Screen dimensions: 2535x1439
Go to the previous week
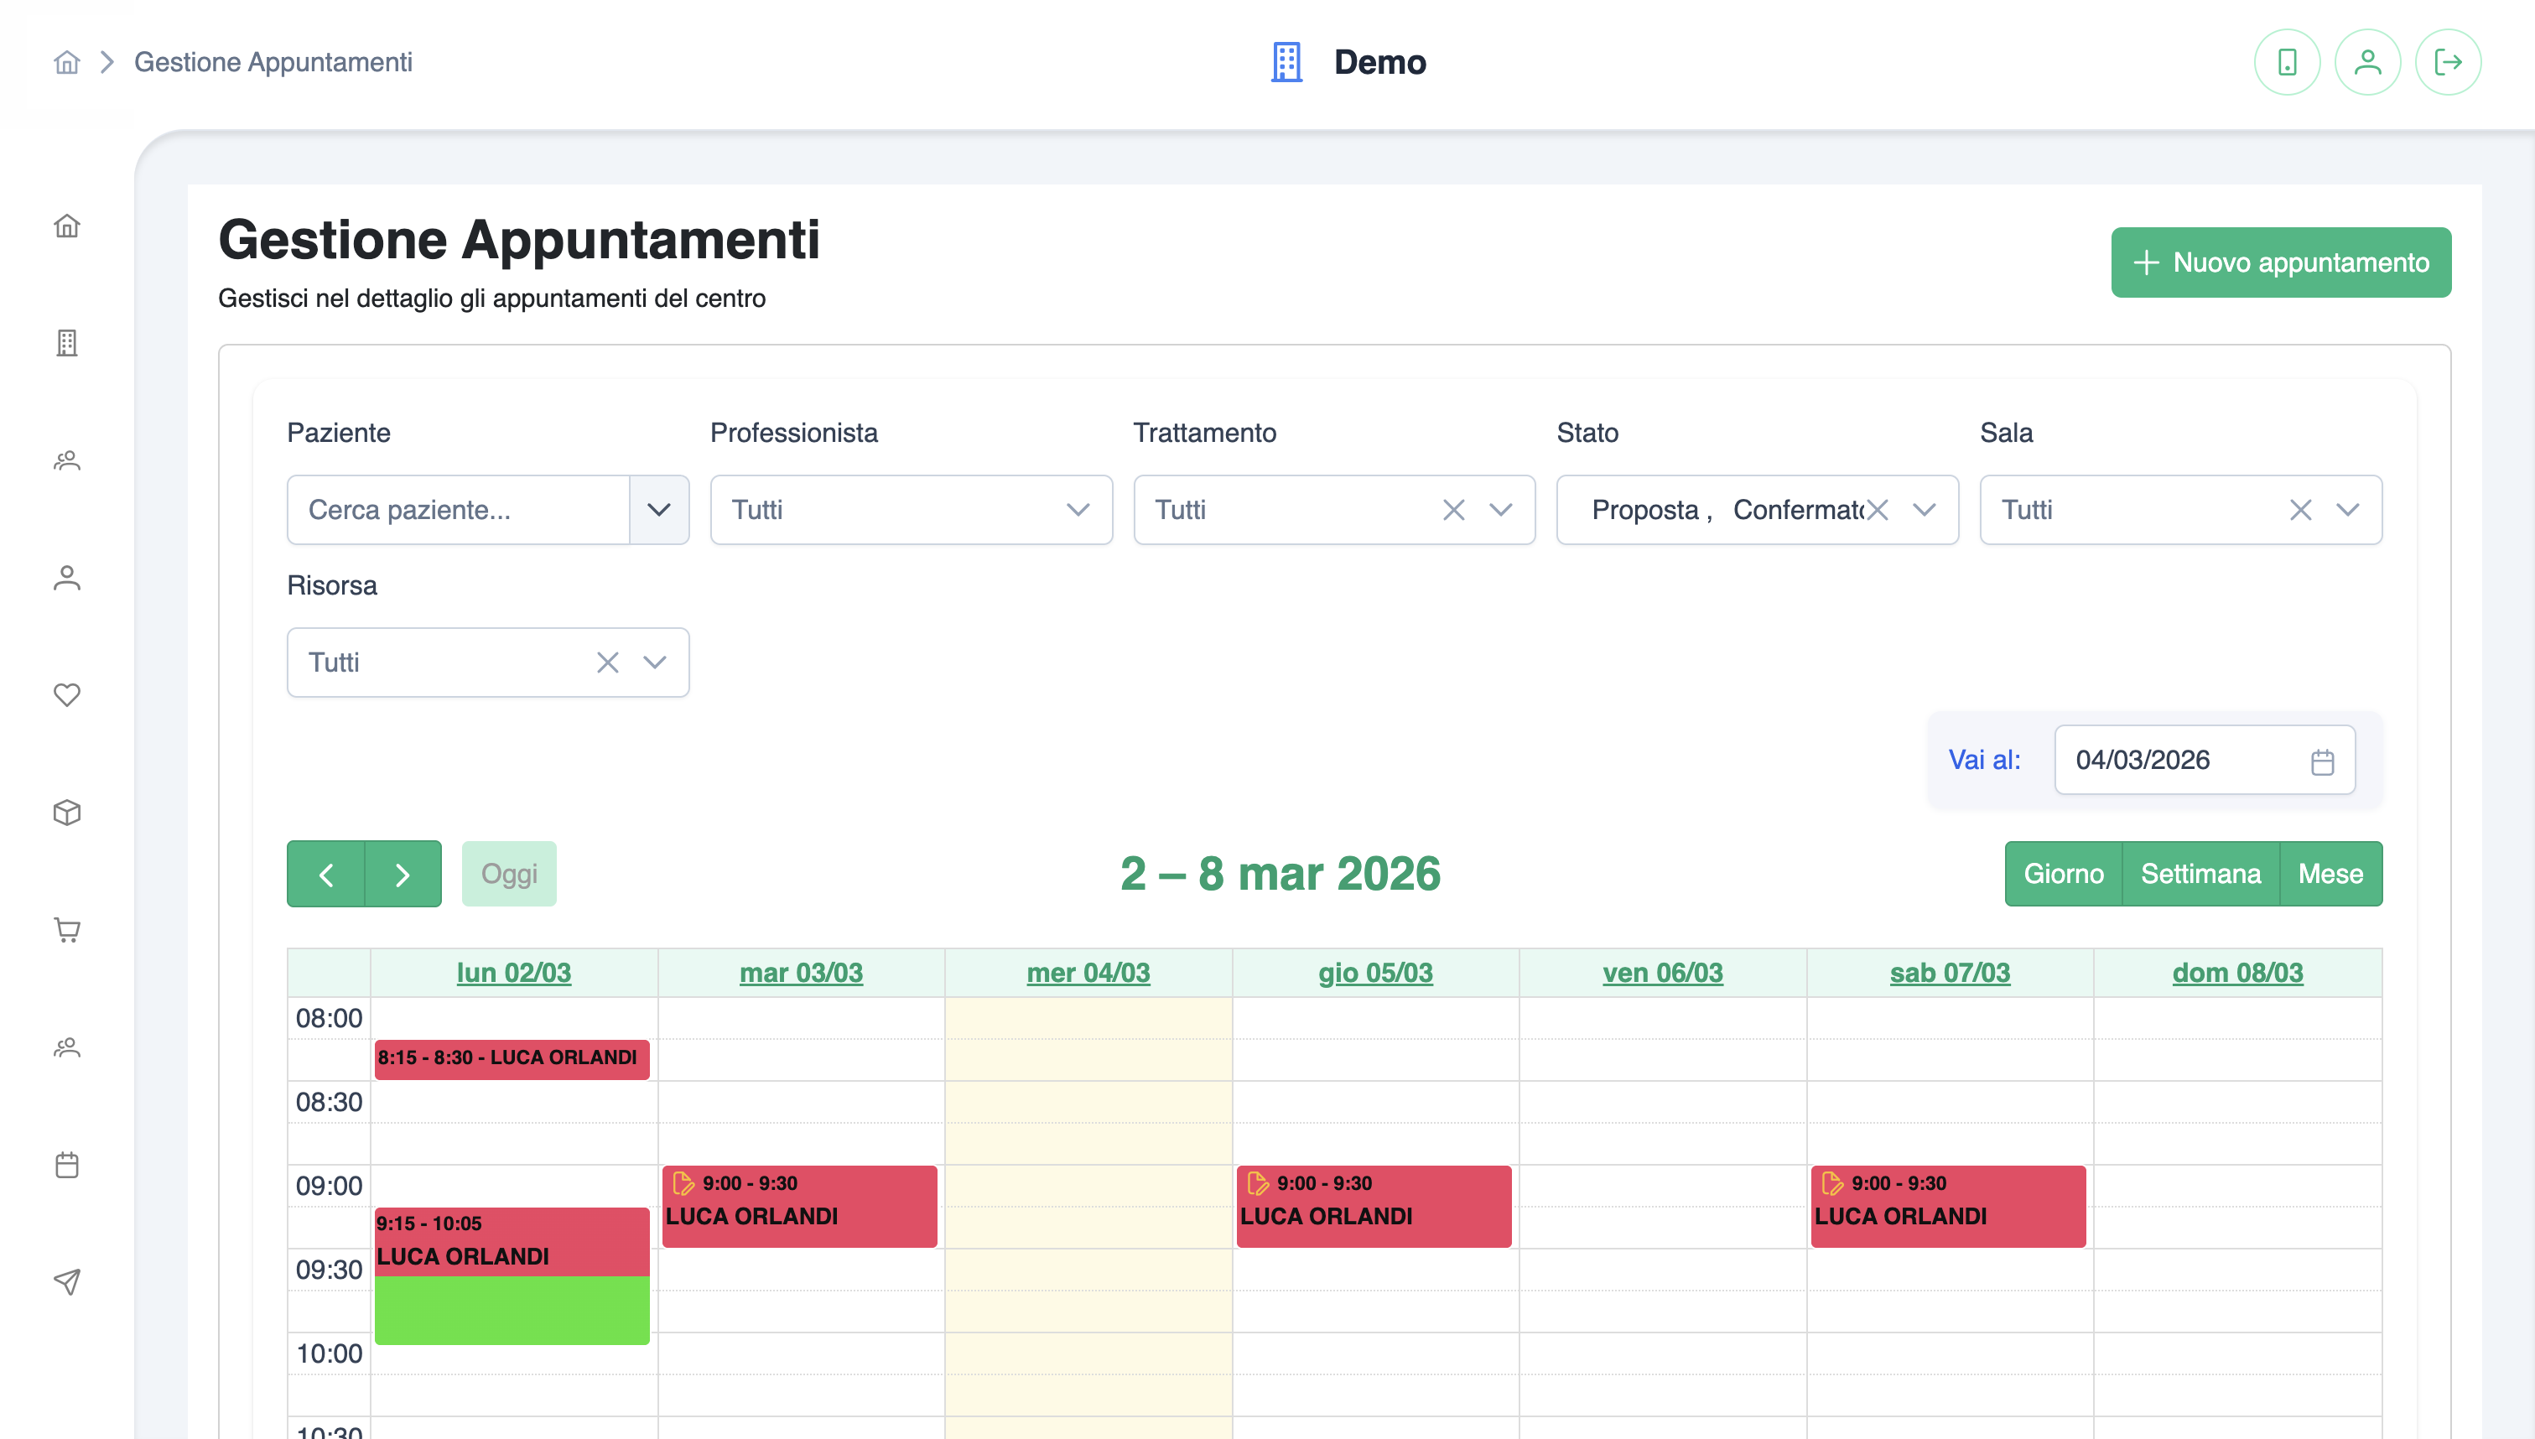(326, 874)
